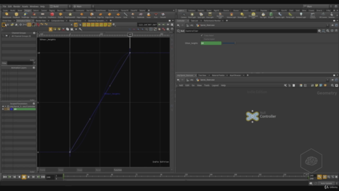This screenshot has width=339, height=191.
Task: Delete selected keys with scissors icon
Action: (64, 29)
